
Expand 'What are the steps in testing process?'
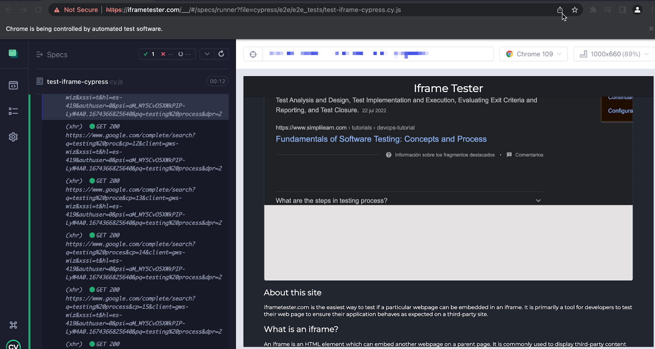pyautogui.click(x=409, y=200)
